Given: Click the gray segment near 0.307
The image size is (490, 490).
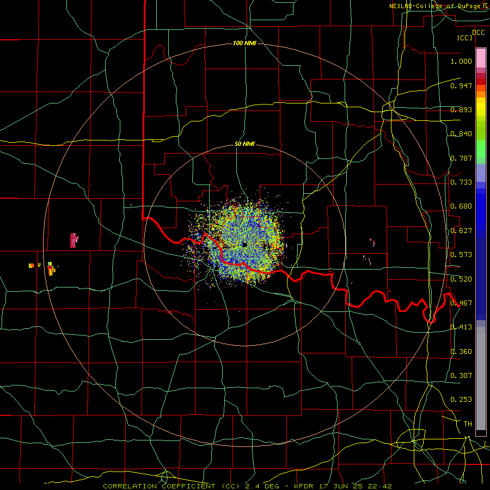Looking at the screenshot, I should point(481,378).
